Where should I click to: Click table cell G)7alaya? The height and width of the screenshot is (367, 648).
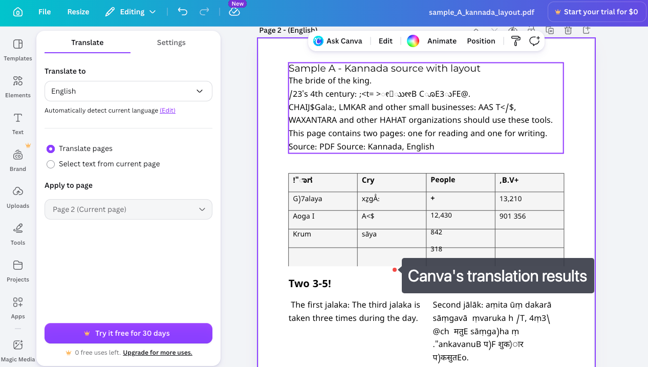pos(308,199)
